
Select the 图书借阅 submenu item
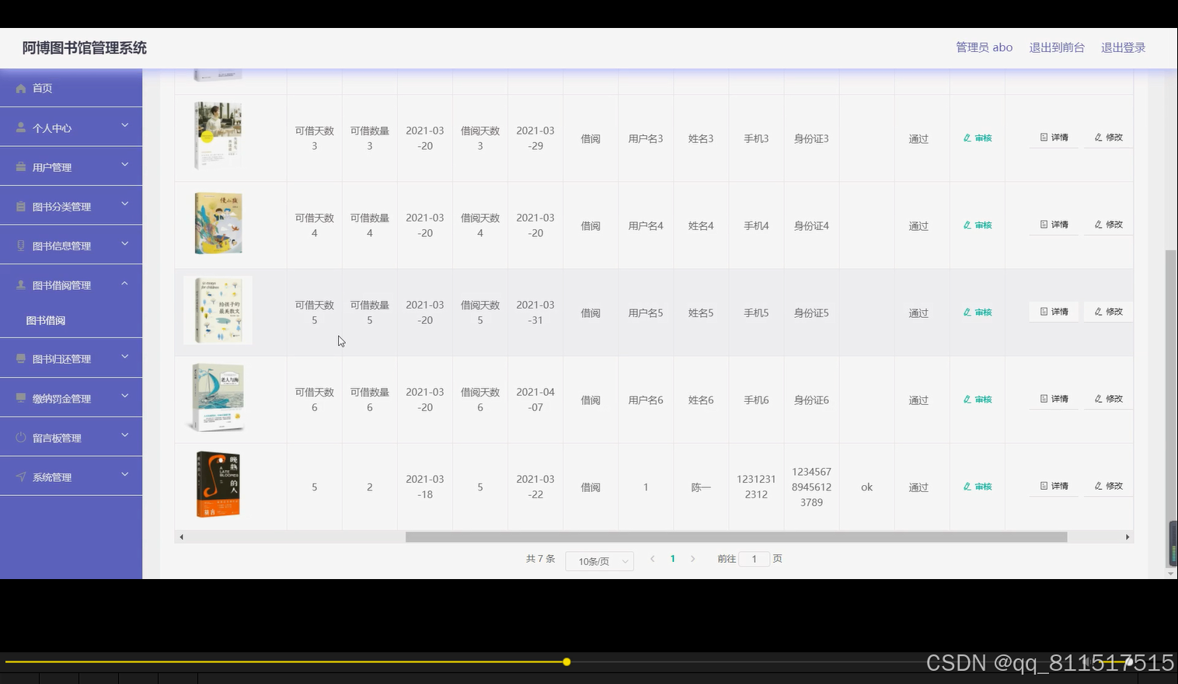point(46,320)
